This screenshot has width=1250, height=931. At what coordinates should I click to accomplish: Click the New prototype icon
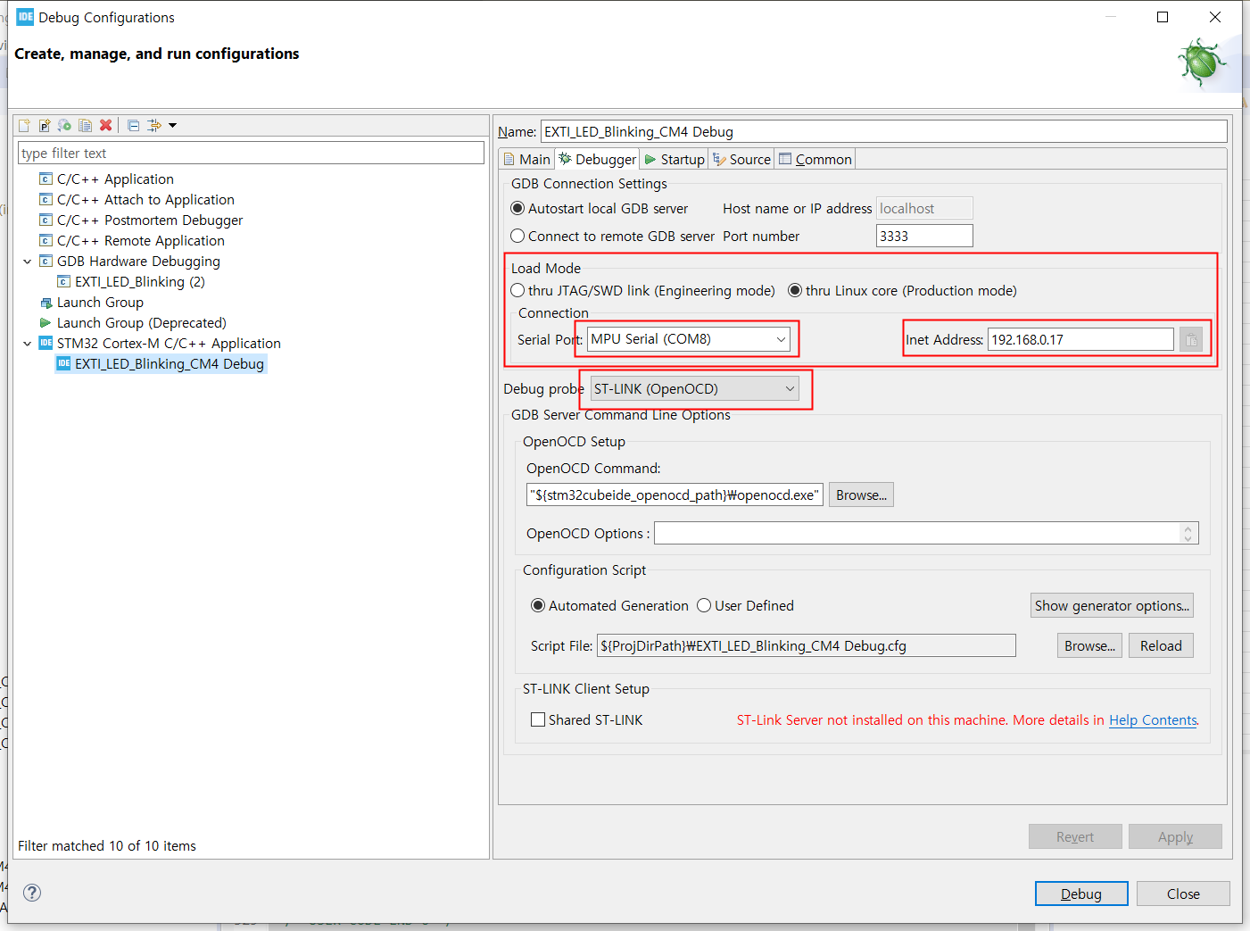coord(45,125)
